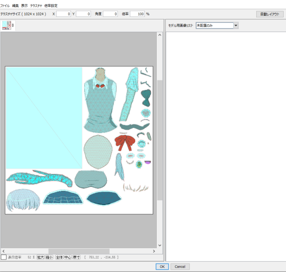This screenshot has width=286, height=272.
Task: Click the Cancel button
Action: coord(180,267)
